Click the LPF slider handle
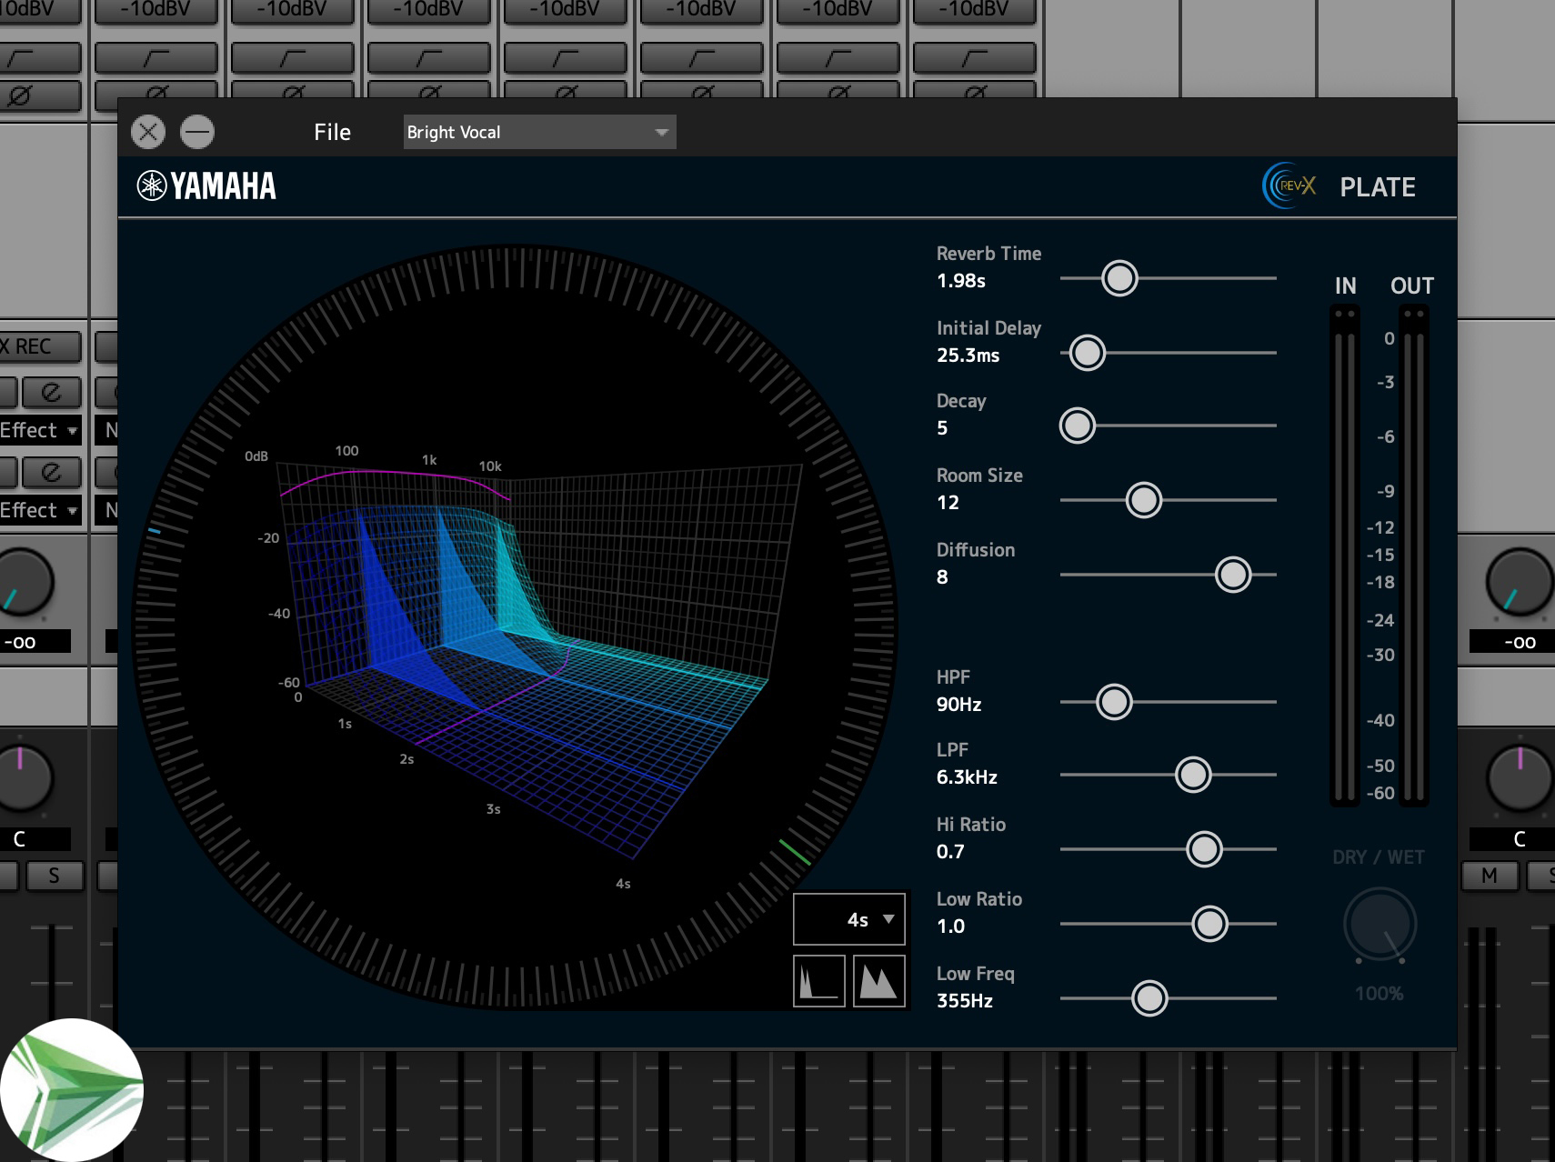The width and height of the screenshot is (1555, 1162). [x=1192, y=775]
